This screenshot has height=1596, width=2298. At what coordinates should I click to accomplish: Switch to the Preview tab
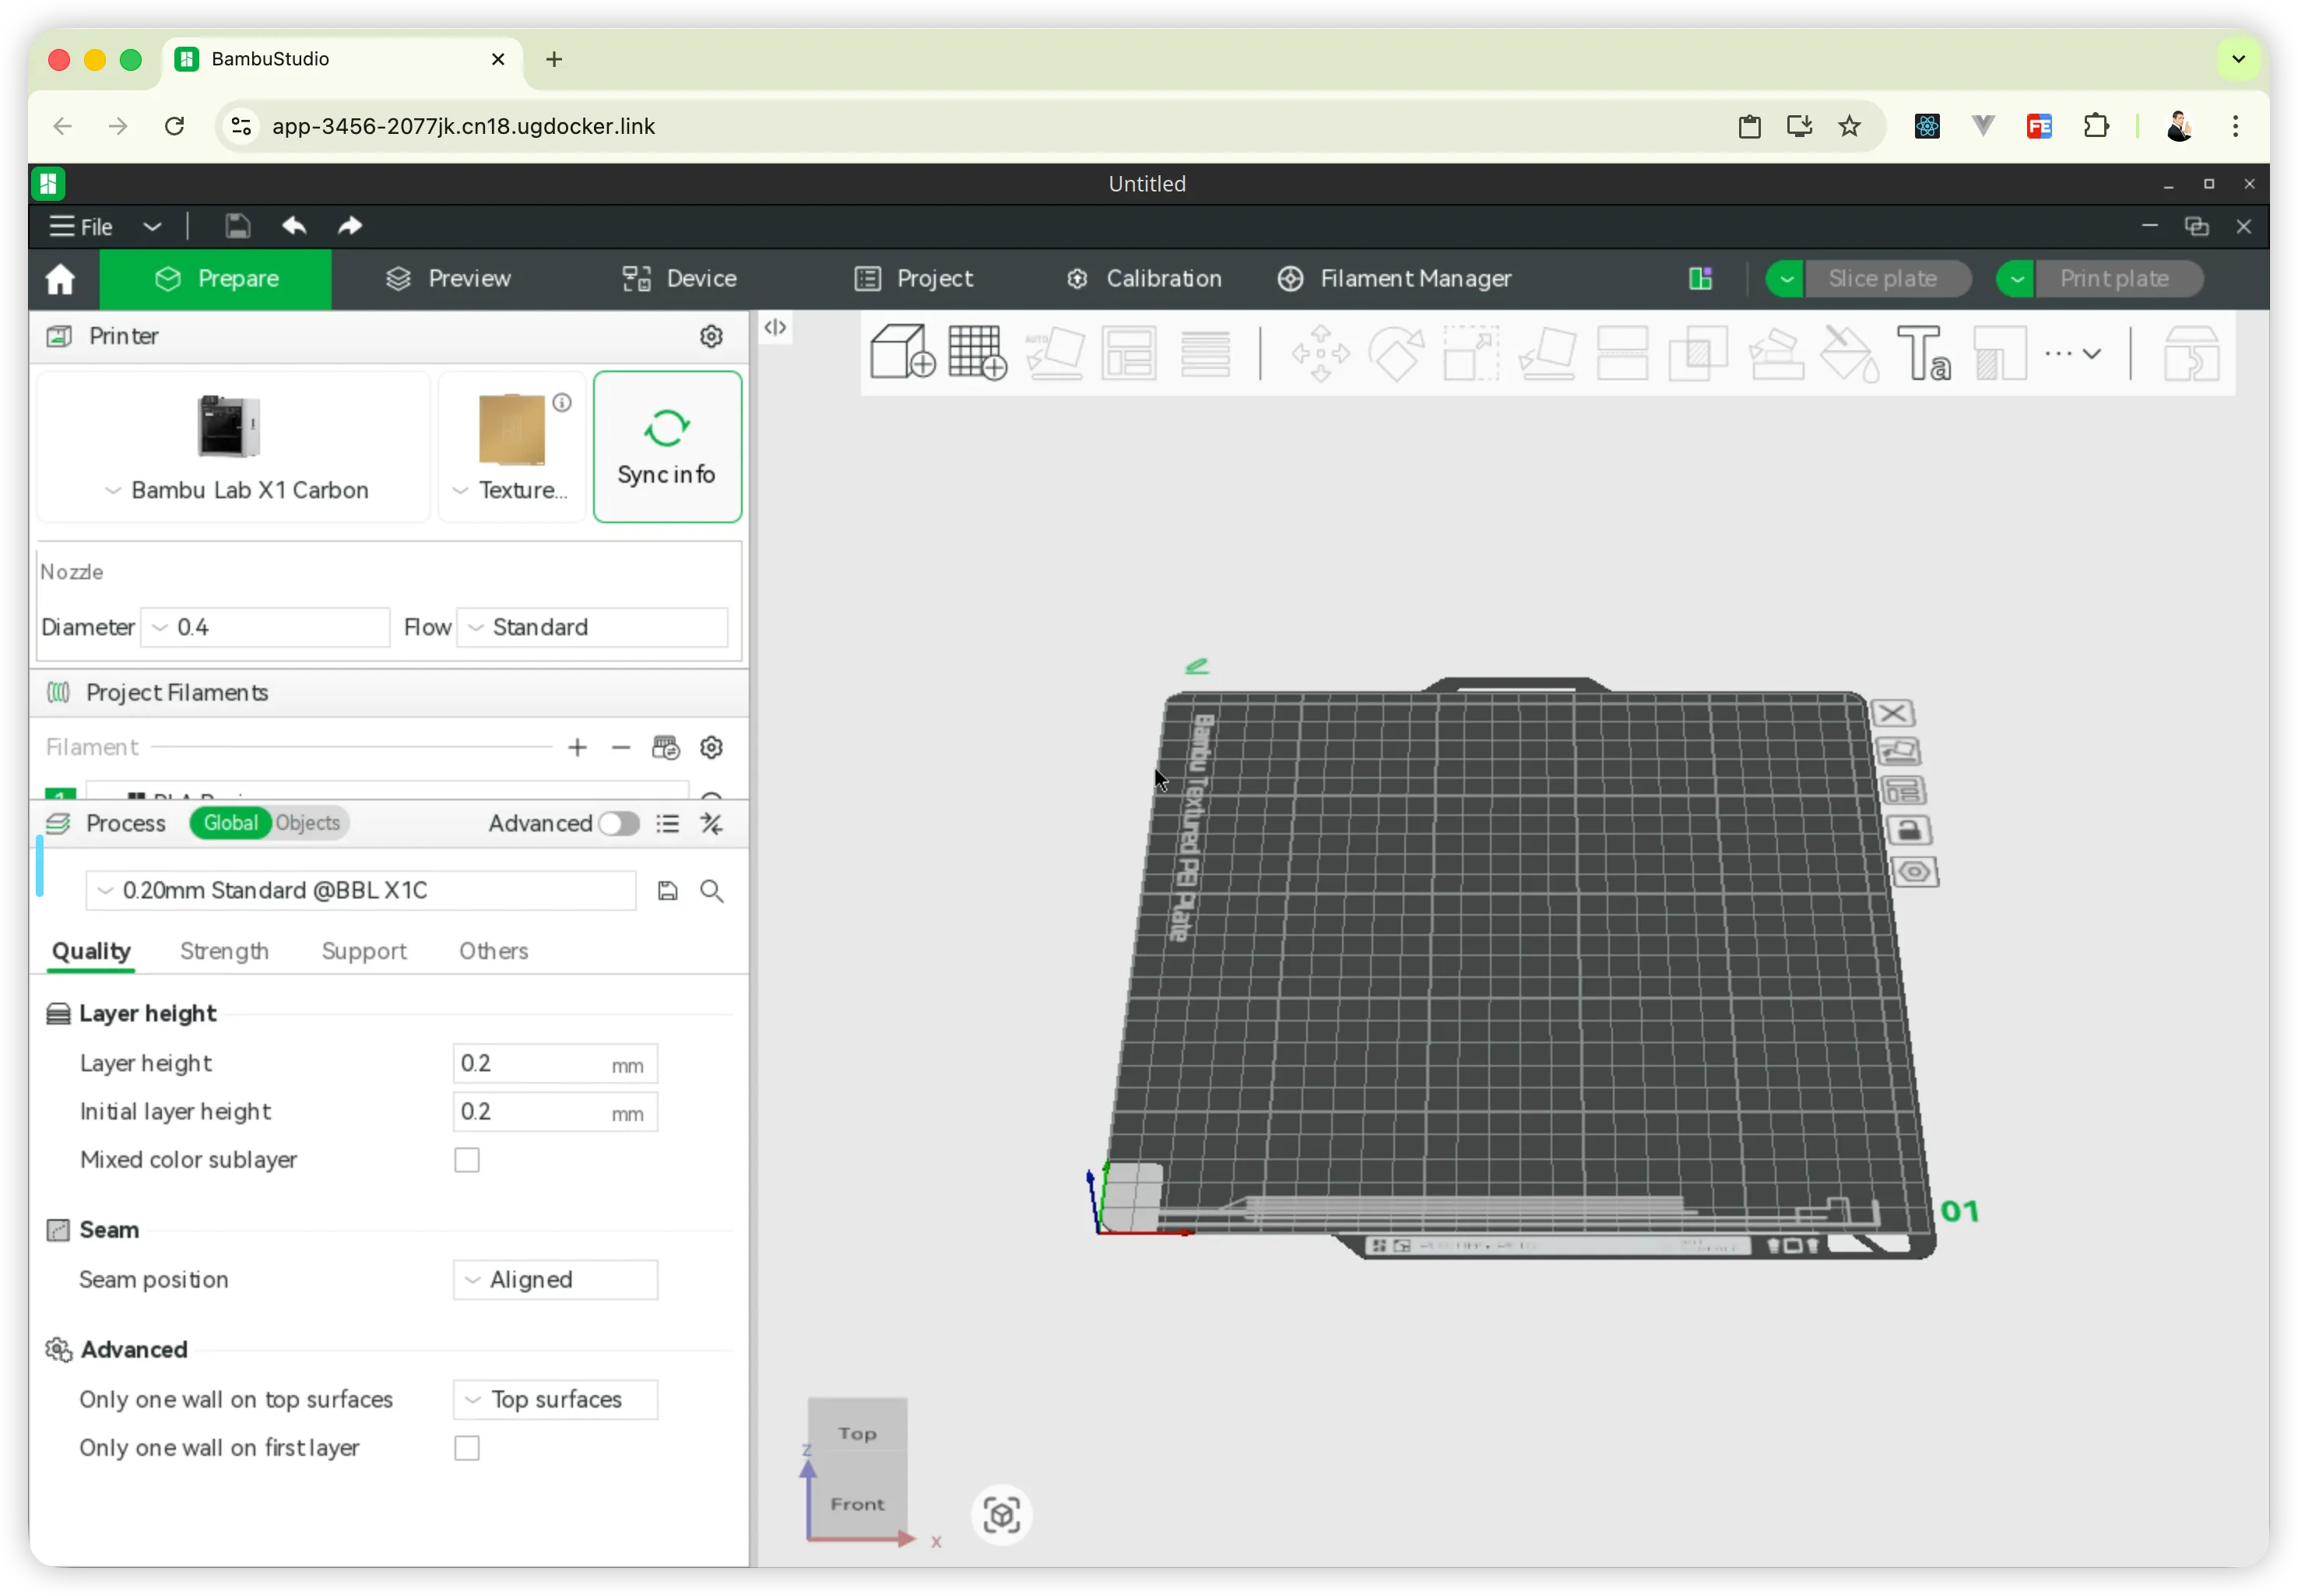click(449, 279)
